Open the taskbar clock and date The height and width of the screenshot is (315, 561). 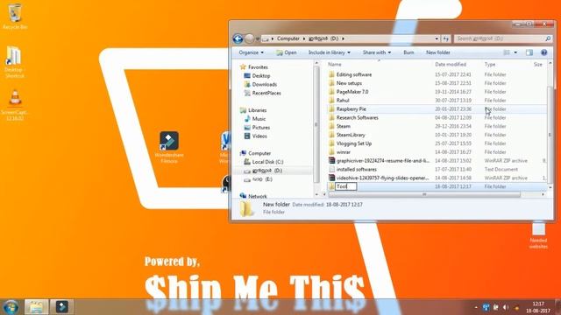coord(538,307)
